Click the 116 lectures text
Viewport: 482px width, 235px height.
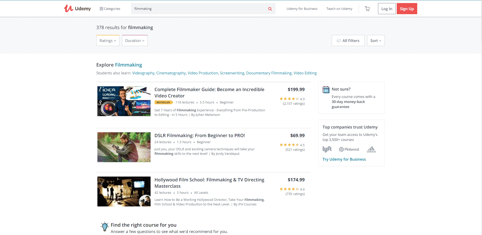point(185,102)
